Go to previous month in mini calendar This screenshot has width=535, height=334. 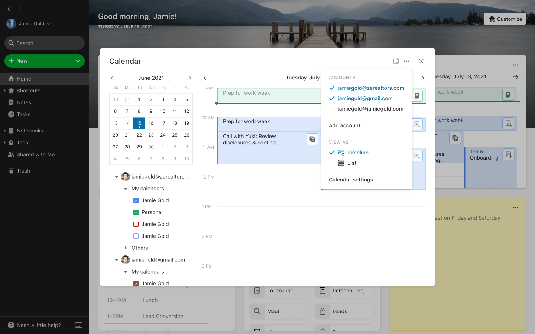pos(114,78)
